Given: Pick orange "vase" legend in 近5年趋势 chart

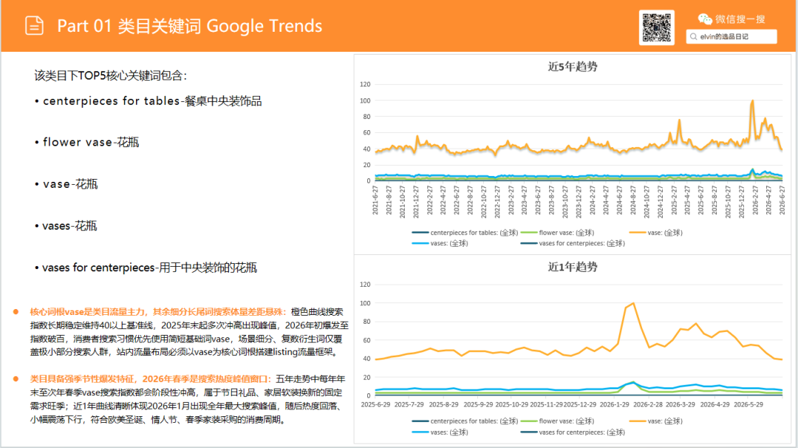Looking at the screenshot, I should point(656,233).
